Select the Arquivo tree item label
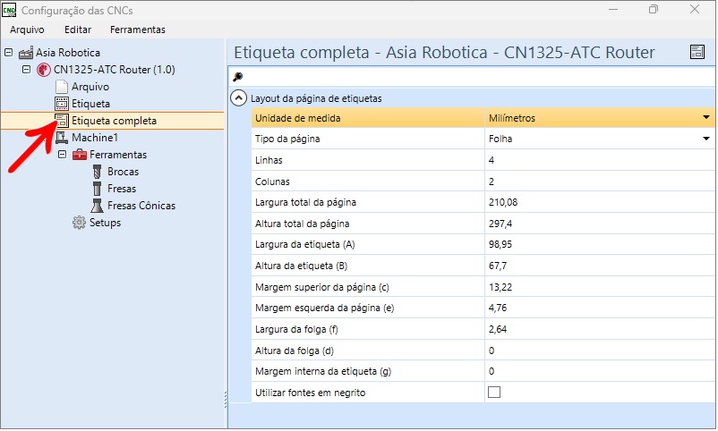This screenshot has height=431, width=718. 90,87
